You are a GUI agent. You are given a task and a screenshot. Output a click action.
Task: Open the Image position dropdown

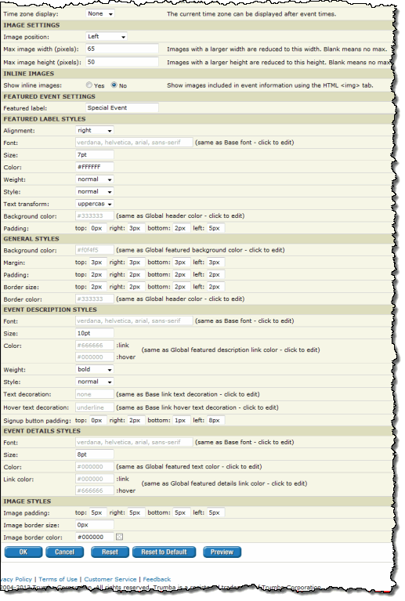[x=107, y=37]
